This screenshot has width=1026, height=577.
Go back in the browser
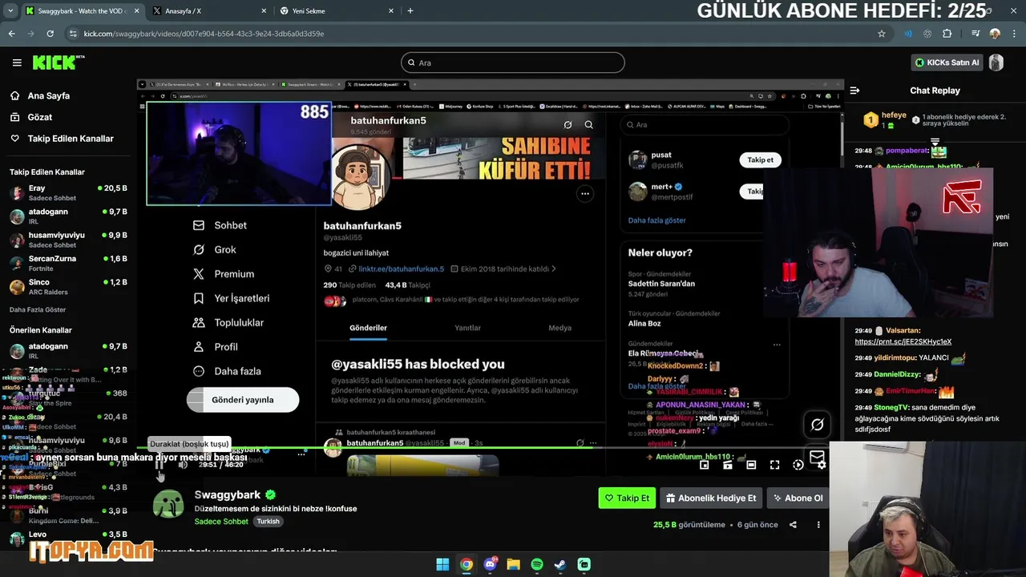pos(11,34)
